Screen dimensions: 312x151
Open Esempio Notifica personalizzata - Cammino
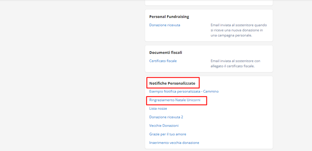pos(184,91)
